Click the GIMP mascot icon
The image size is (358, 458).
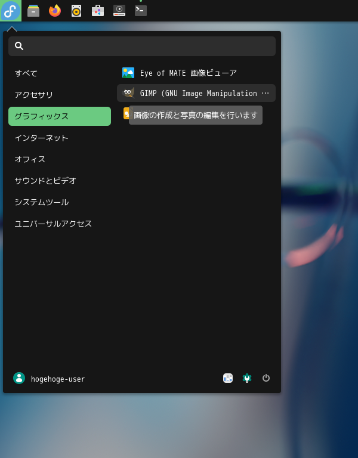pos(128,93)
